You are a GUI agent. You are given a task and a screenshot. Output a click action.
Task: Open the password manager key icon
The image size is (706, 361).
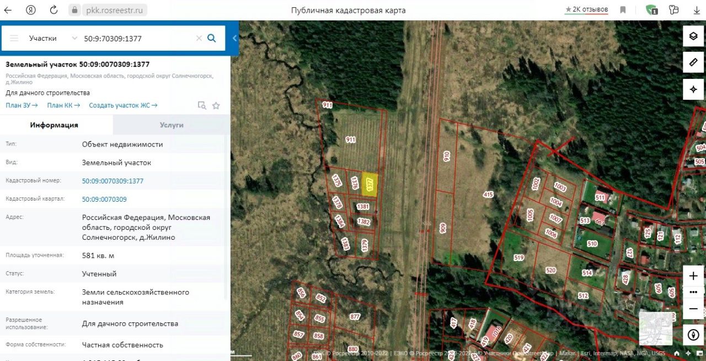[x=673, y=10]
